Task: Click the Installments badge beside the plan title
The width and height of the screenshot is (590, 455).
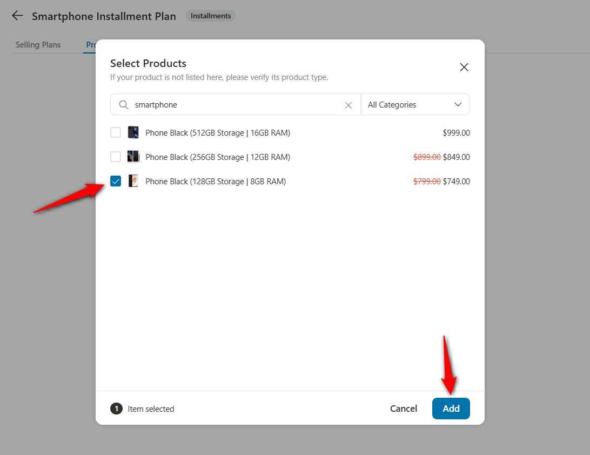Action: point(210,16)
